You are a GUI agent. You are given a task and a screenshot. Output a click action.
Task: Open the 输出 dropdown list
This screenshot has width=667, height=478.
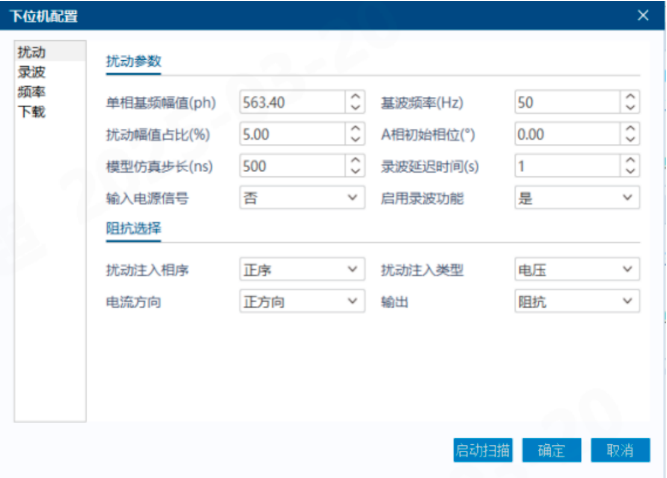pyautogui.click(x=577, y=301)
